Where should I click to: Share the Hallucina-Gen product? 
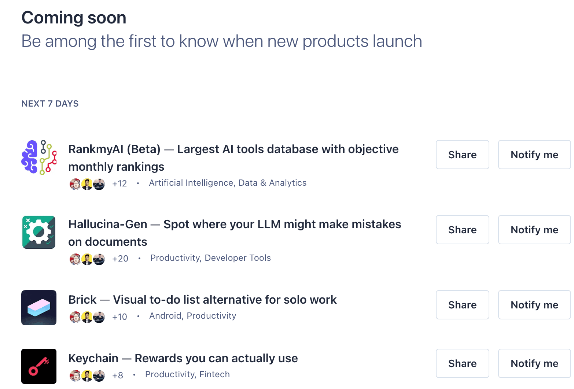pyautogui.click(x=462, y=230)
